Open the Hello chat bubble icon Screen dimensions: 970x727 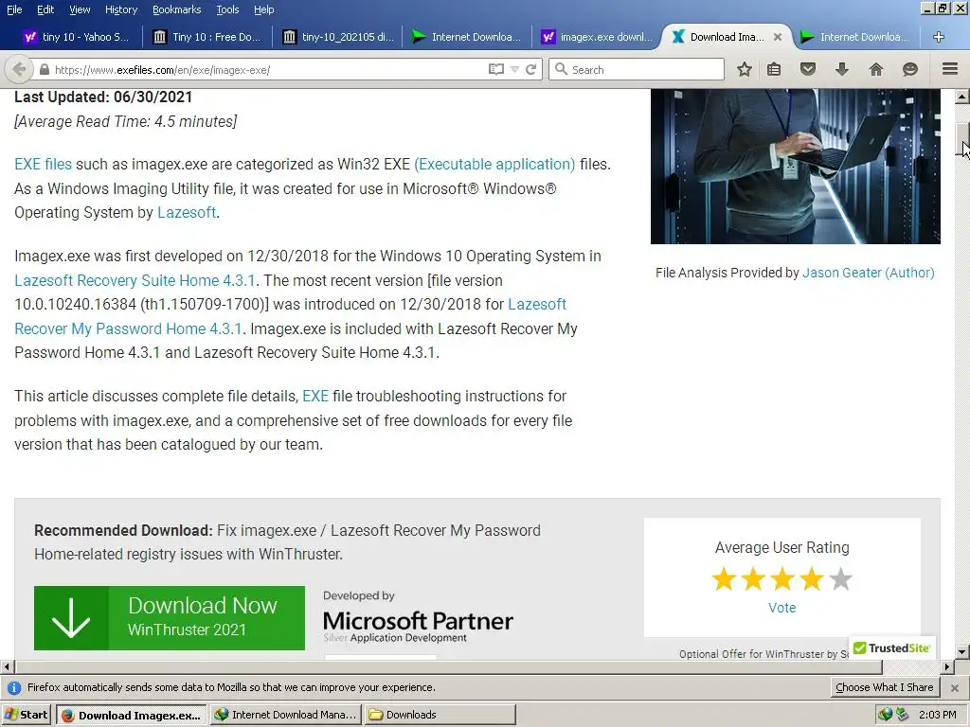tap(910, 69)
